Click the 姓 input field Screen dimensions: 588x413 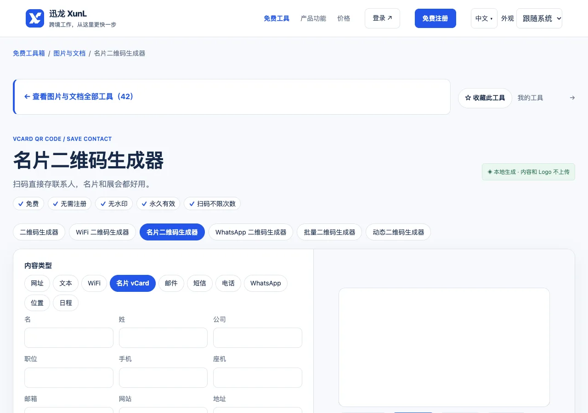pos(163,338)
